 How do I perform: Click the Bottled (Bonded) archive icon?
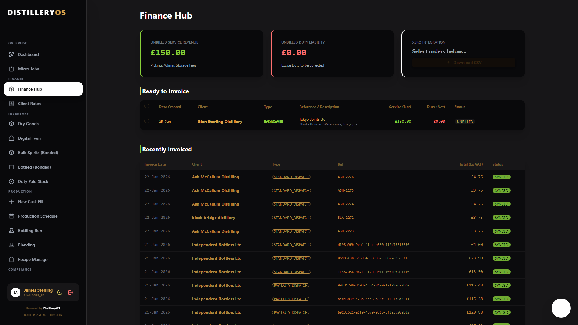11,167
